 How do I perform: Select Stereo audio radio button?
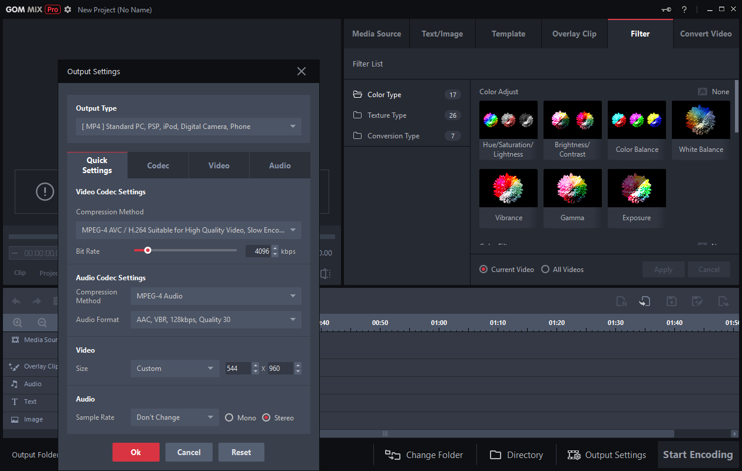tap(266, 417)
